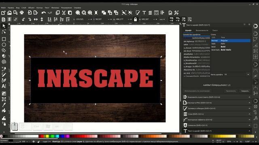The height and width of the screenshot is (145, 259).
Task: Activate the Spiral tool
Action: (x=4, y=62)
